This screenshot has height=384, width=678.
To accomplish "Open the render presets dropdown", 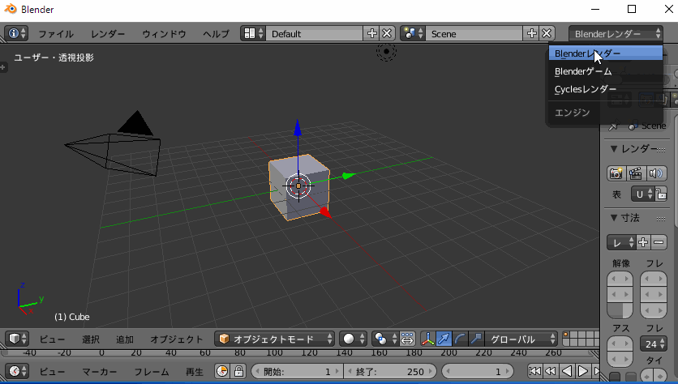I will (621, 242).
